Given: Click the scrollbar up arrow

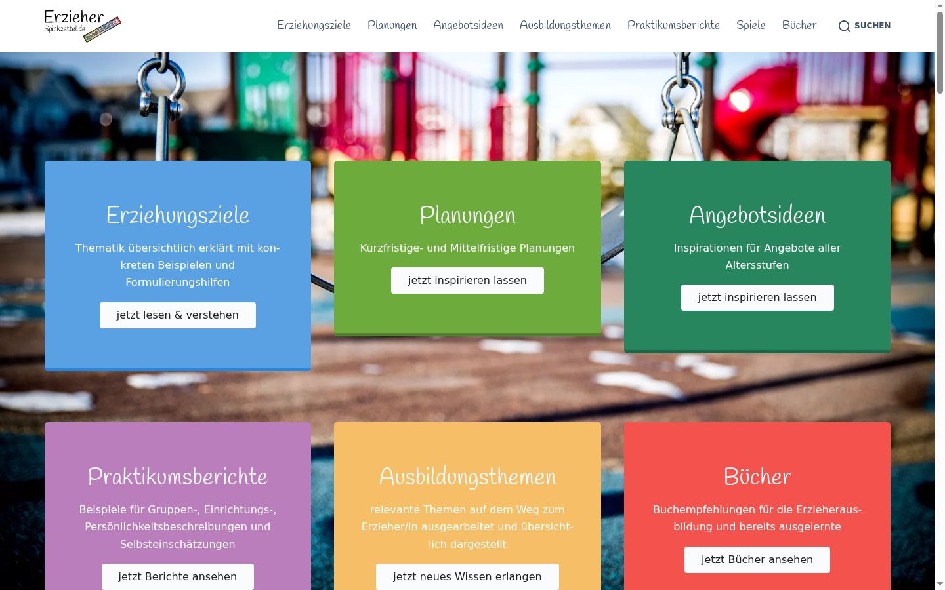Looking at the screenshot, I should 940,5.
